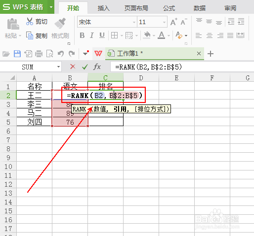Viewport: 254px width, 236px height.
Task: Open the 页面布局 tab
Action: (x=136, y=8)
